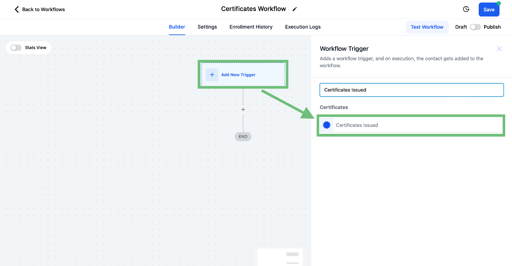Open the Enrollment History tab
Viewport: 512px width, 266px height.
[251, 27]
